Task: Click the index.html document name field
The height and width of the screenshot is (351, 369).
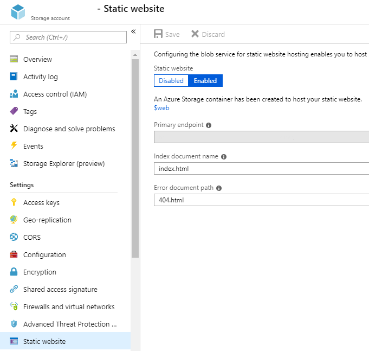Action: point(262,168)
